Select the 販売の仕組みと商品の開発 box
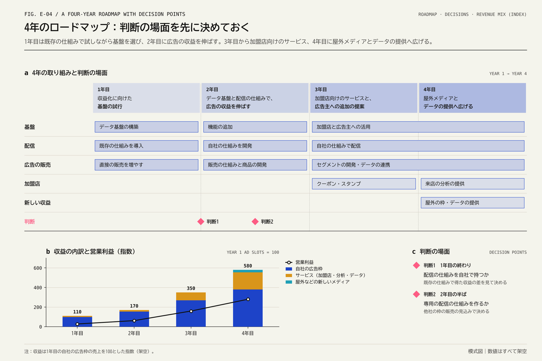Viewport: 542px width, 361px height. point(255,165)
